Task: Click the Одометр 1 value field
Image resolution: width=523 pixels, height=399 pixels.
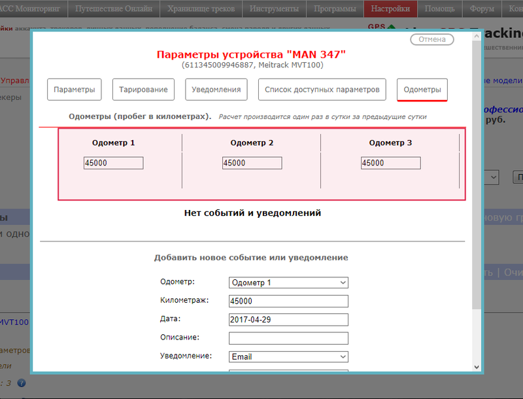Action: point(113,163)
